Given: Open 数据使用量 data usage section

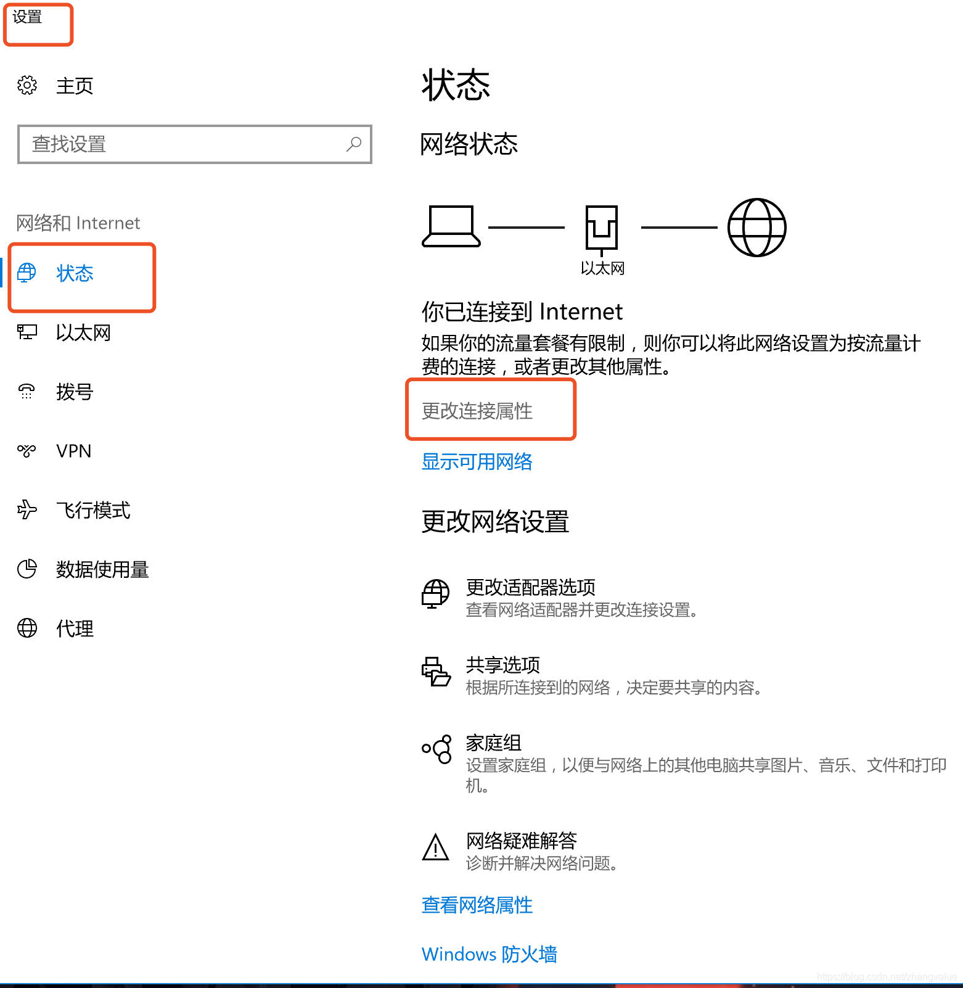Looking at the screenshot, I should [102, 569].
